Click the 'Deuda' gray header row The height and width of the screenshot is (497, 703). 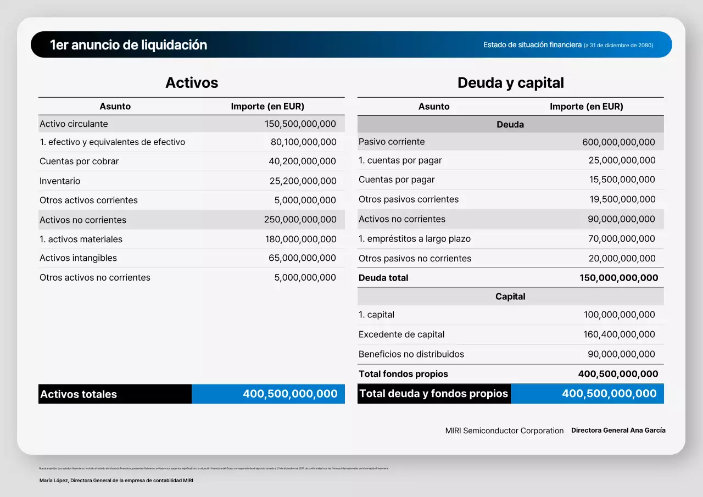pyautogui.click(x=510, y=124)
